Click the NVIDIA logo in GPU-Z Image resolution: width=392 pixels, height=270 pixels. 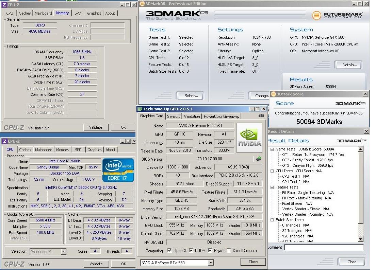pyautogui.click(x=249, y=138)
